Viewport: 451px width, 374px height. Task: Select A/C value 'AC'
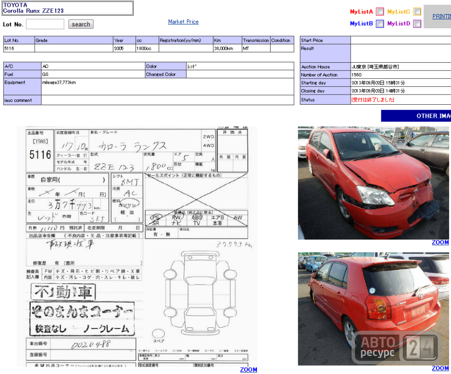click(x=45, y=66)
